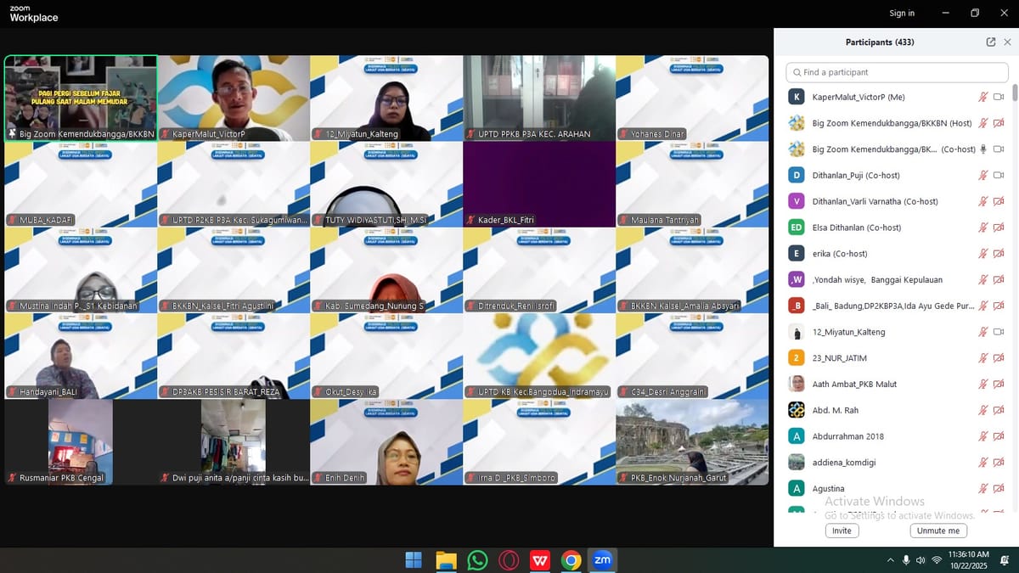The height and width of the screenshot is (573, 1019).
Task: Show hidden system tray icons
Action: tap(890, 560)
